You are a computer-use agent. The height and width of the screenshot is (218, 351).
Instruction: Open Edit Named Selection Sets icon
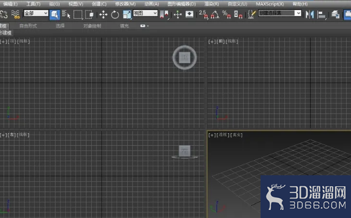coord(252,15)
